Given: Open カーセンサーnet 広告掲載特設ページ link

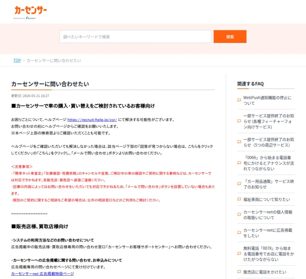Looking at the screenshot, I should coord(42,273).
